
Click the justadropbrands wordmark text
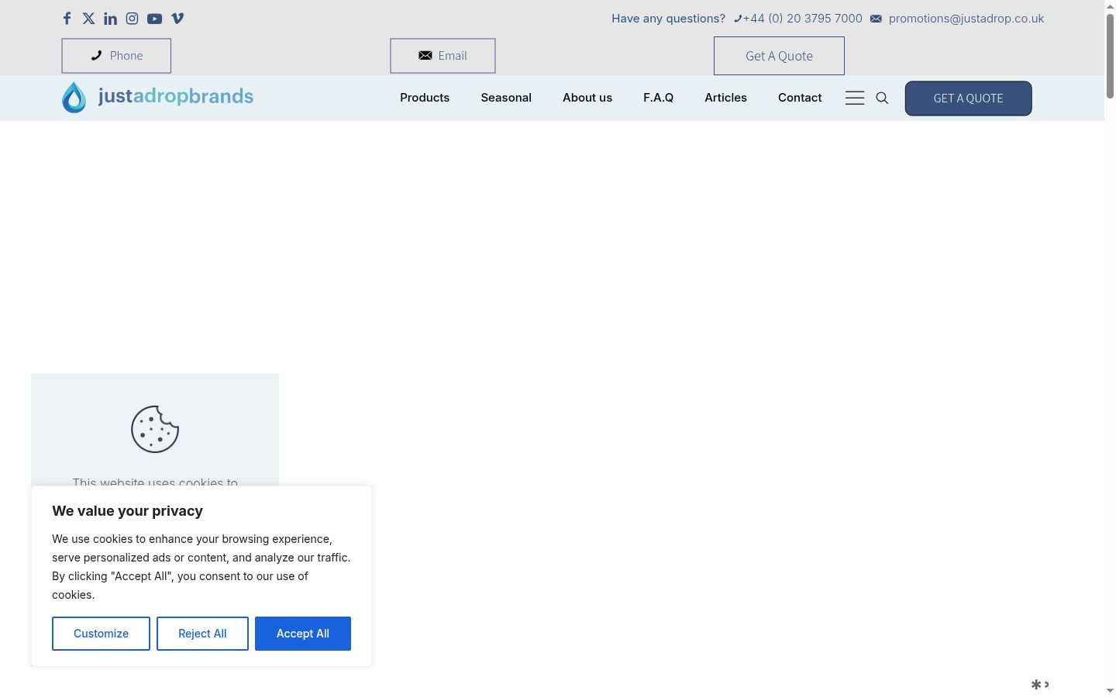176,96
